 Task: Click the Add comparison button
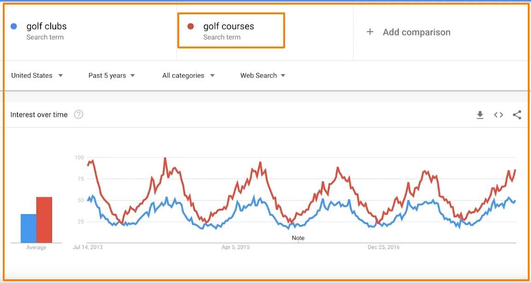pyautogui.click(x=416, y=32)
